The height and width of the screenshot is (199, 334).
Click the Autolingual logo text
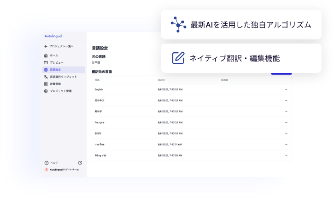[53, 36]
